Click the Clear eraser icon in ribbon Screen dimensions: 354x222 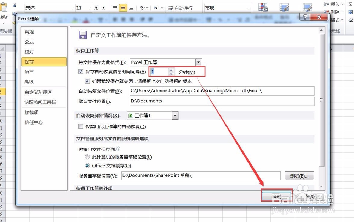350,20
